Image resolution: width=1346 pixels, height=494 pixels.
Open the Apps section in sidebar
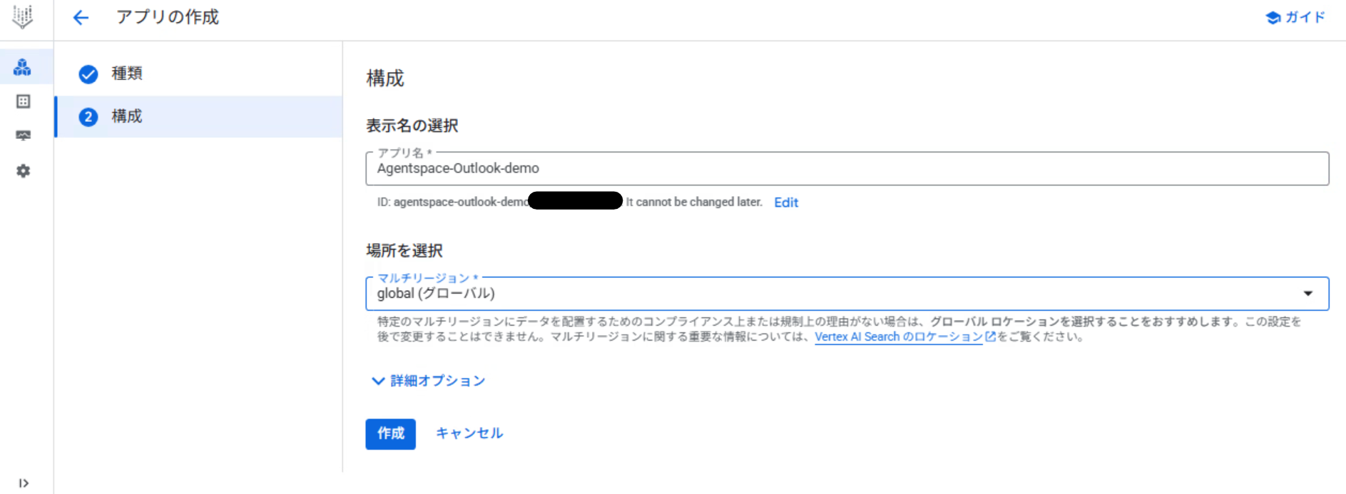(x=23, y=68)
